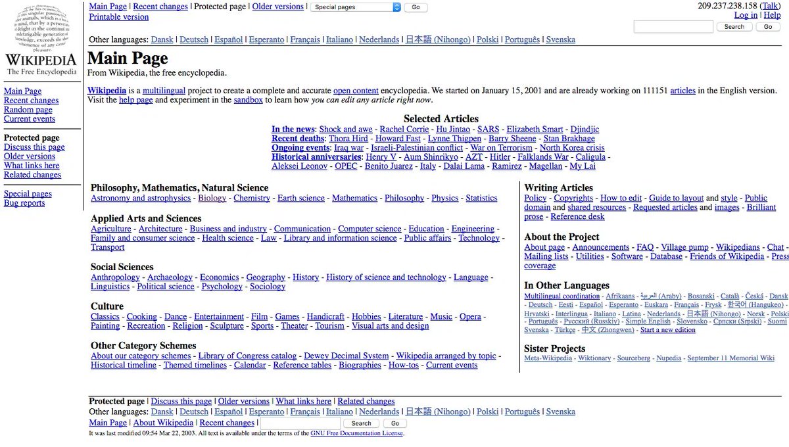Image resolution: width=789 pixels, height=447 pixels.
Task: Open the sandbox link
Action: (248, 100)
